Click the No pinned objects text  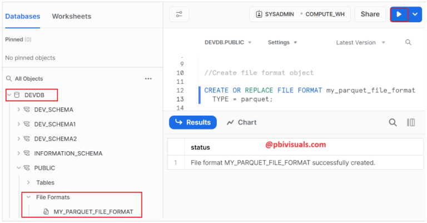point(30,58)
